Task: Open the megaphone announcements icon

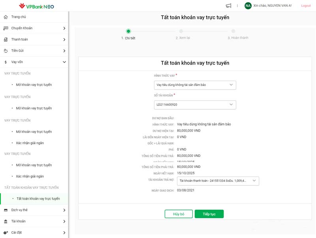Action: coord(228,6)
